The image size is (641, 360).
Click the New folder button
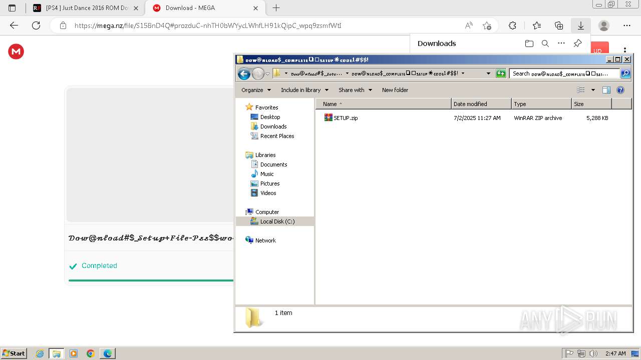395,90
